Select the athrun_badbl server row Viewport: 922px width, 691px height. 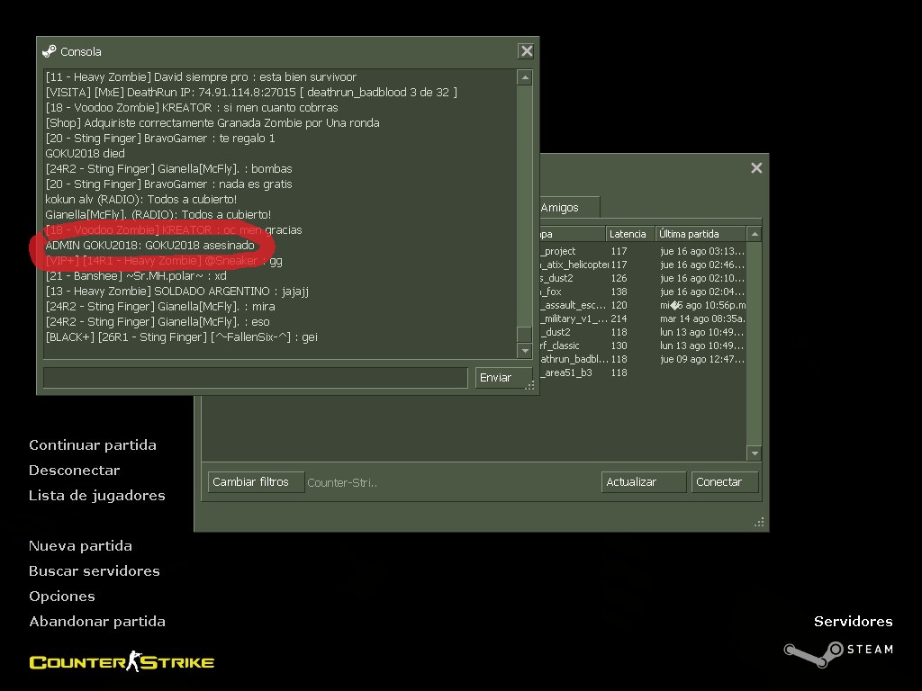pyautogui.click(x=643, y=359)
